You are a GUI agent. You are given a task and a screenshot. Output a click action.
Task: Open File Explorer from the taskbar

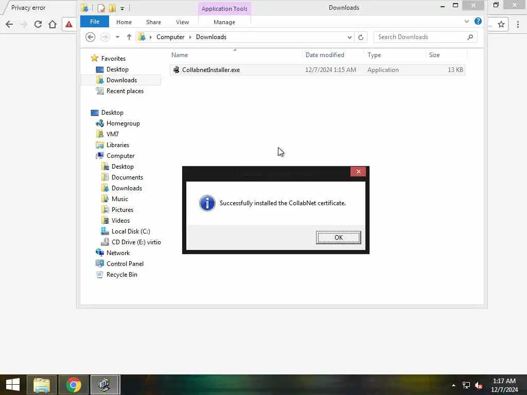click(41, 385)
